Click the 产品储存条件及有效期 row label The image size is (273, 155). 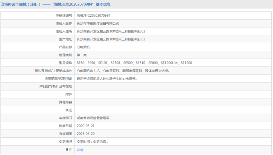pyautogui.click(x=56, y=87)
